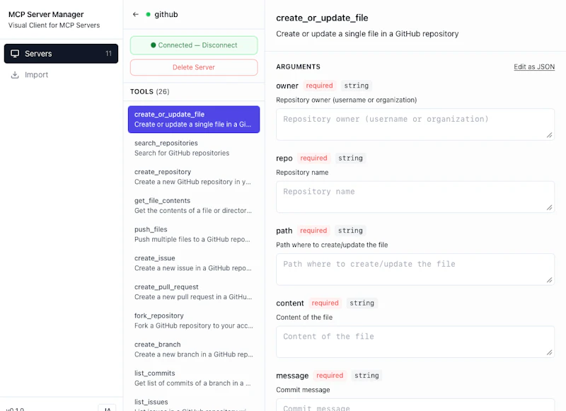This screenshot has height=411, width=566.
Task: Click 'Path where to create/update the file' description
Action: [332, 245]
